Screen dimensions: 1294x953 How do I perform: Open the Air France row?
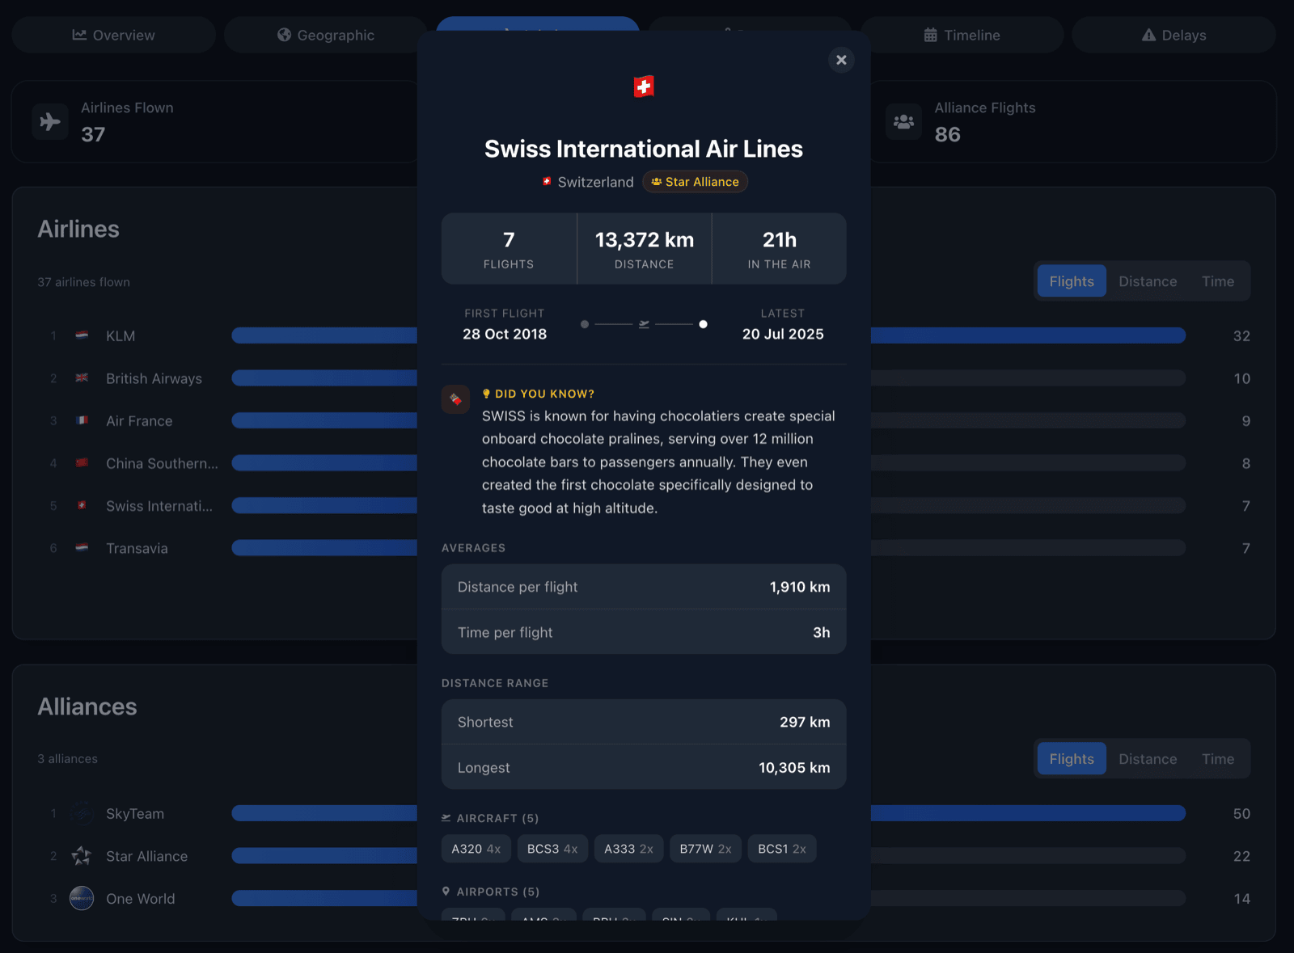[644, 420]
